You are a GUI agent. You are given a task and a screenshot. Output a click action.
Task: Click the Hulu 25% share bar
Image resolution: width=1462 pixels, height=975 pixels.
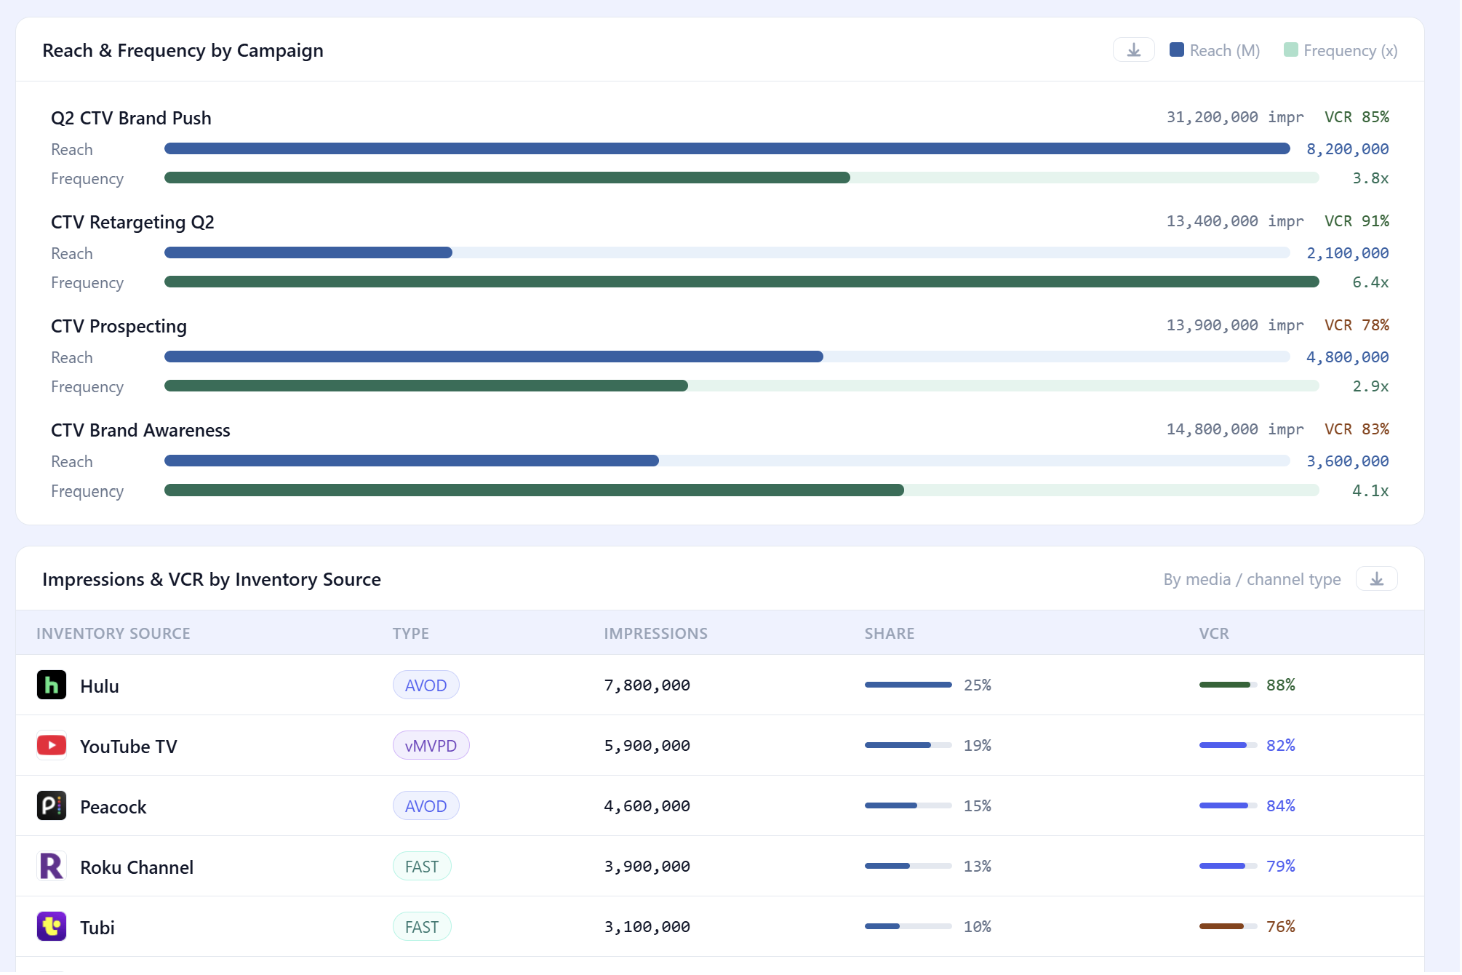[x=908, y=685]
